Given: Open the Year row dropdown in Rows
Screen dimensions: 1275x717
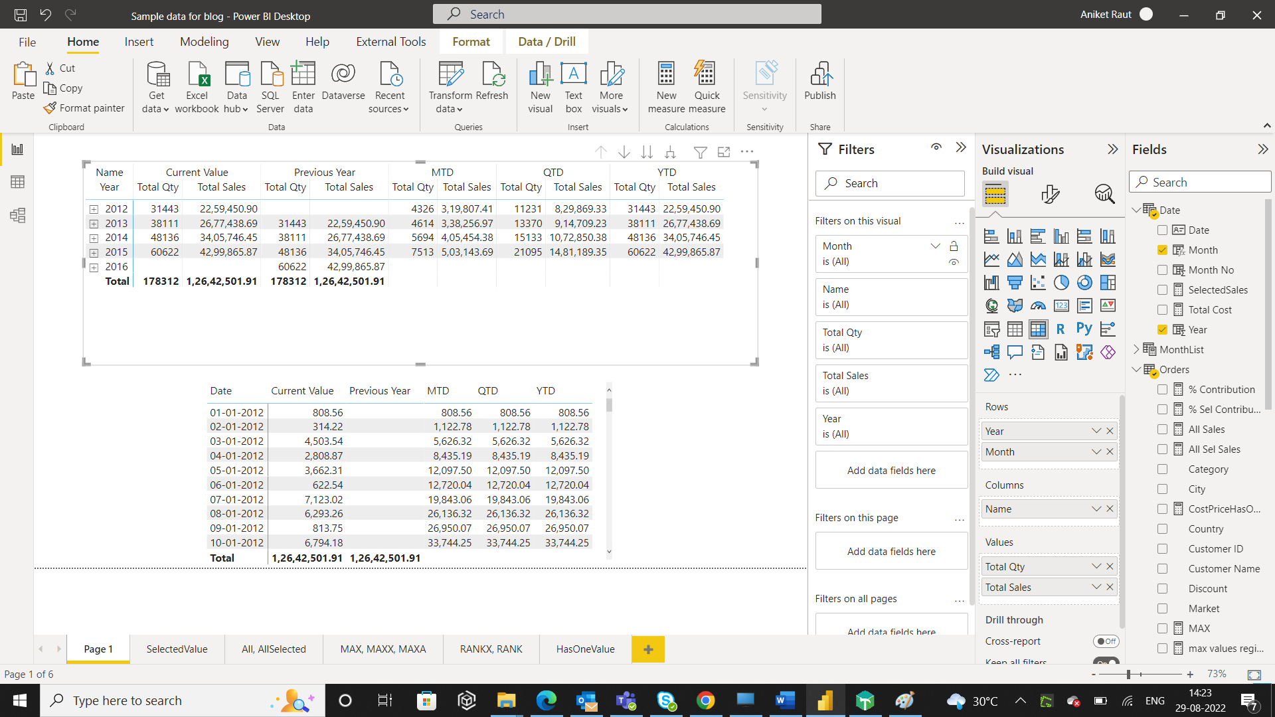Looking at the screenshot, I should pyautogui.click(x=1094, y=431).
